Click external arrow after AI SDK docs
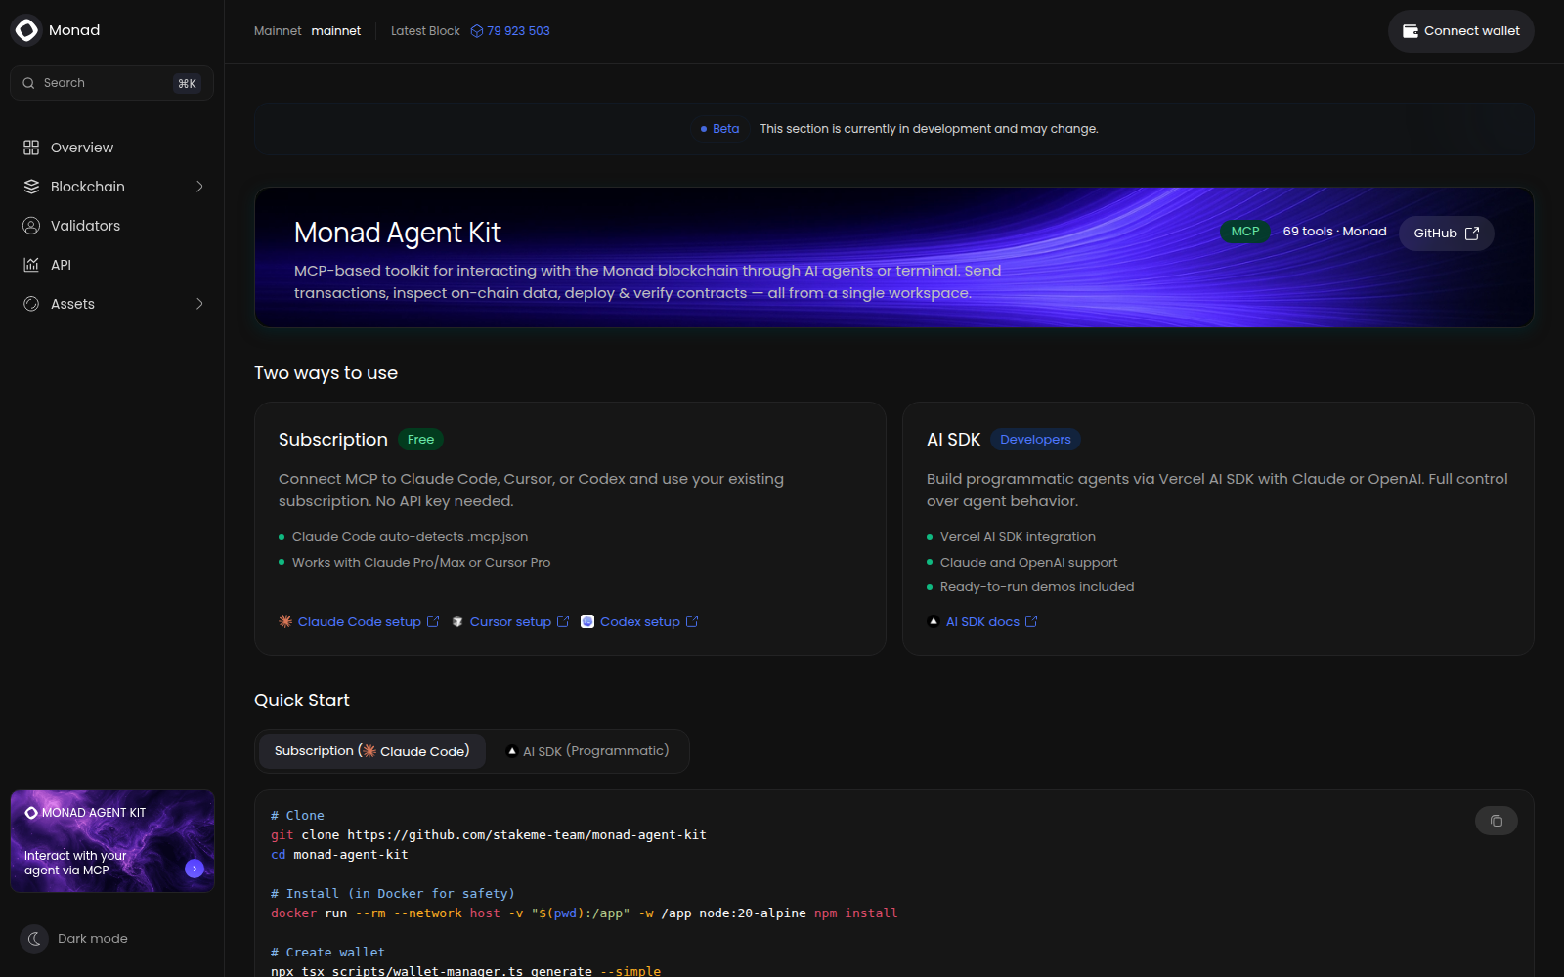 tap(1031, 621)
